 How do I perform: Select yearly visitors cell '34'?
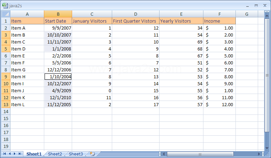click(181, 28)
